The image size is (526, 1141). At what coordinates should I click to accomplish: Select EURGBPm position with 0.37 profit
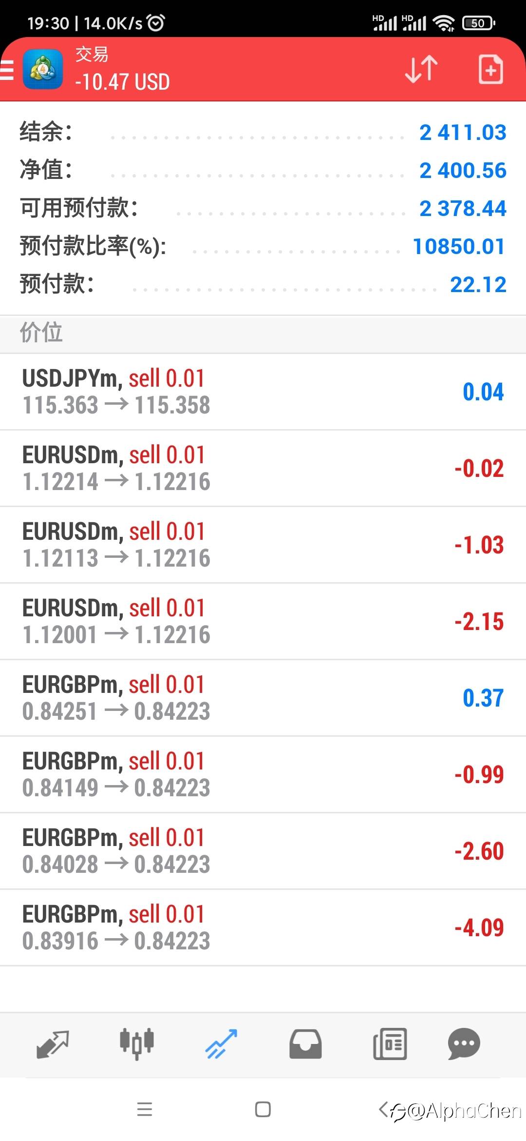pos(263,698)
